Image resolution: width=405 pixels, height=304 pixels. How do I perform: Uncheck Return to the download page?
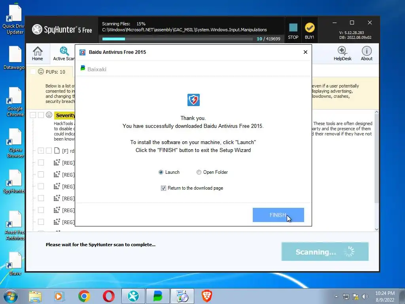click(163, 188)
